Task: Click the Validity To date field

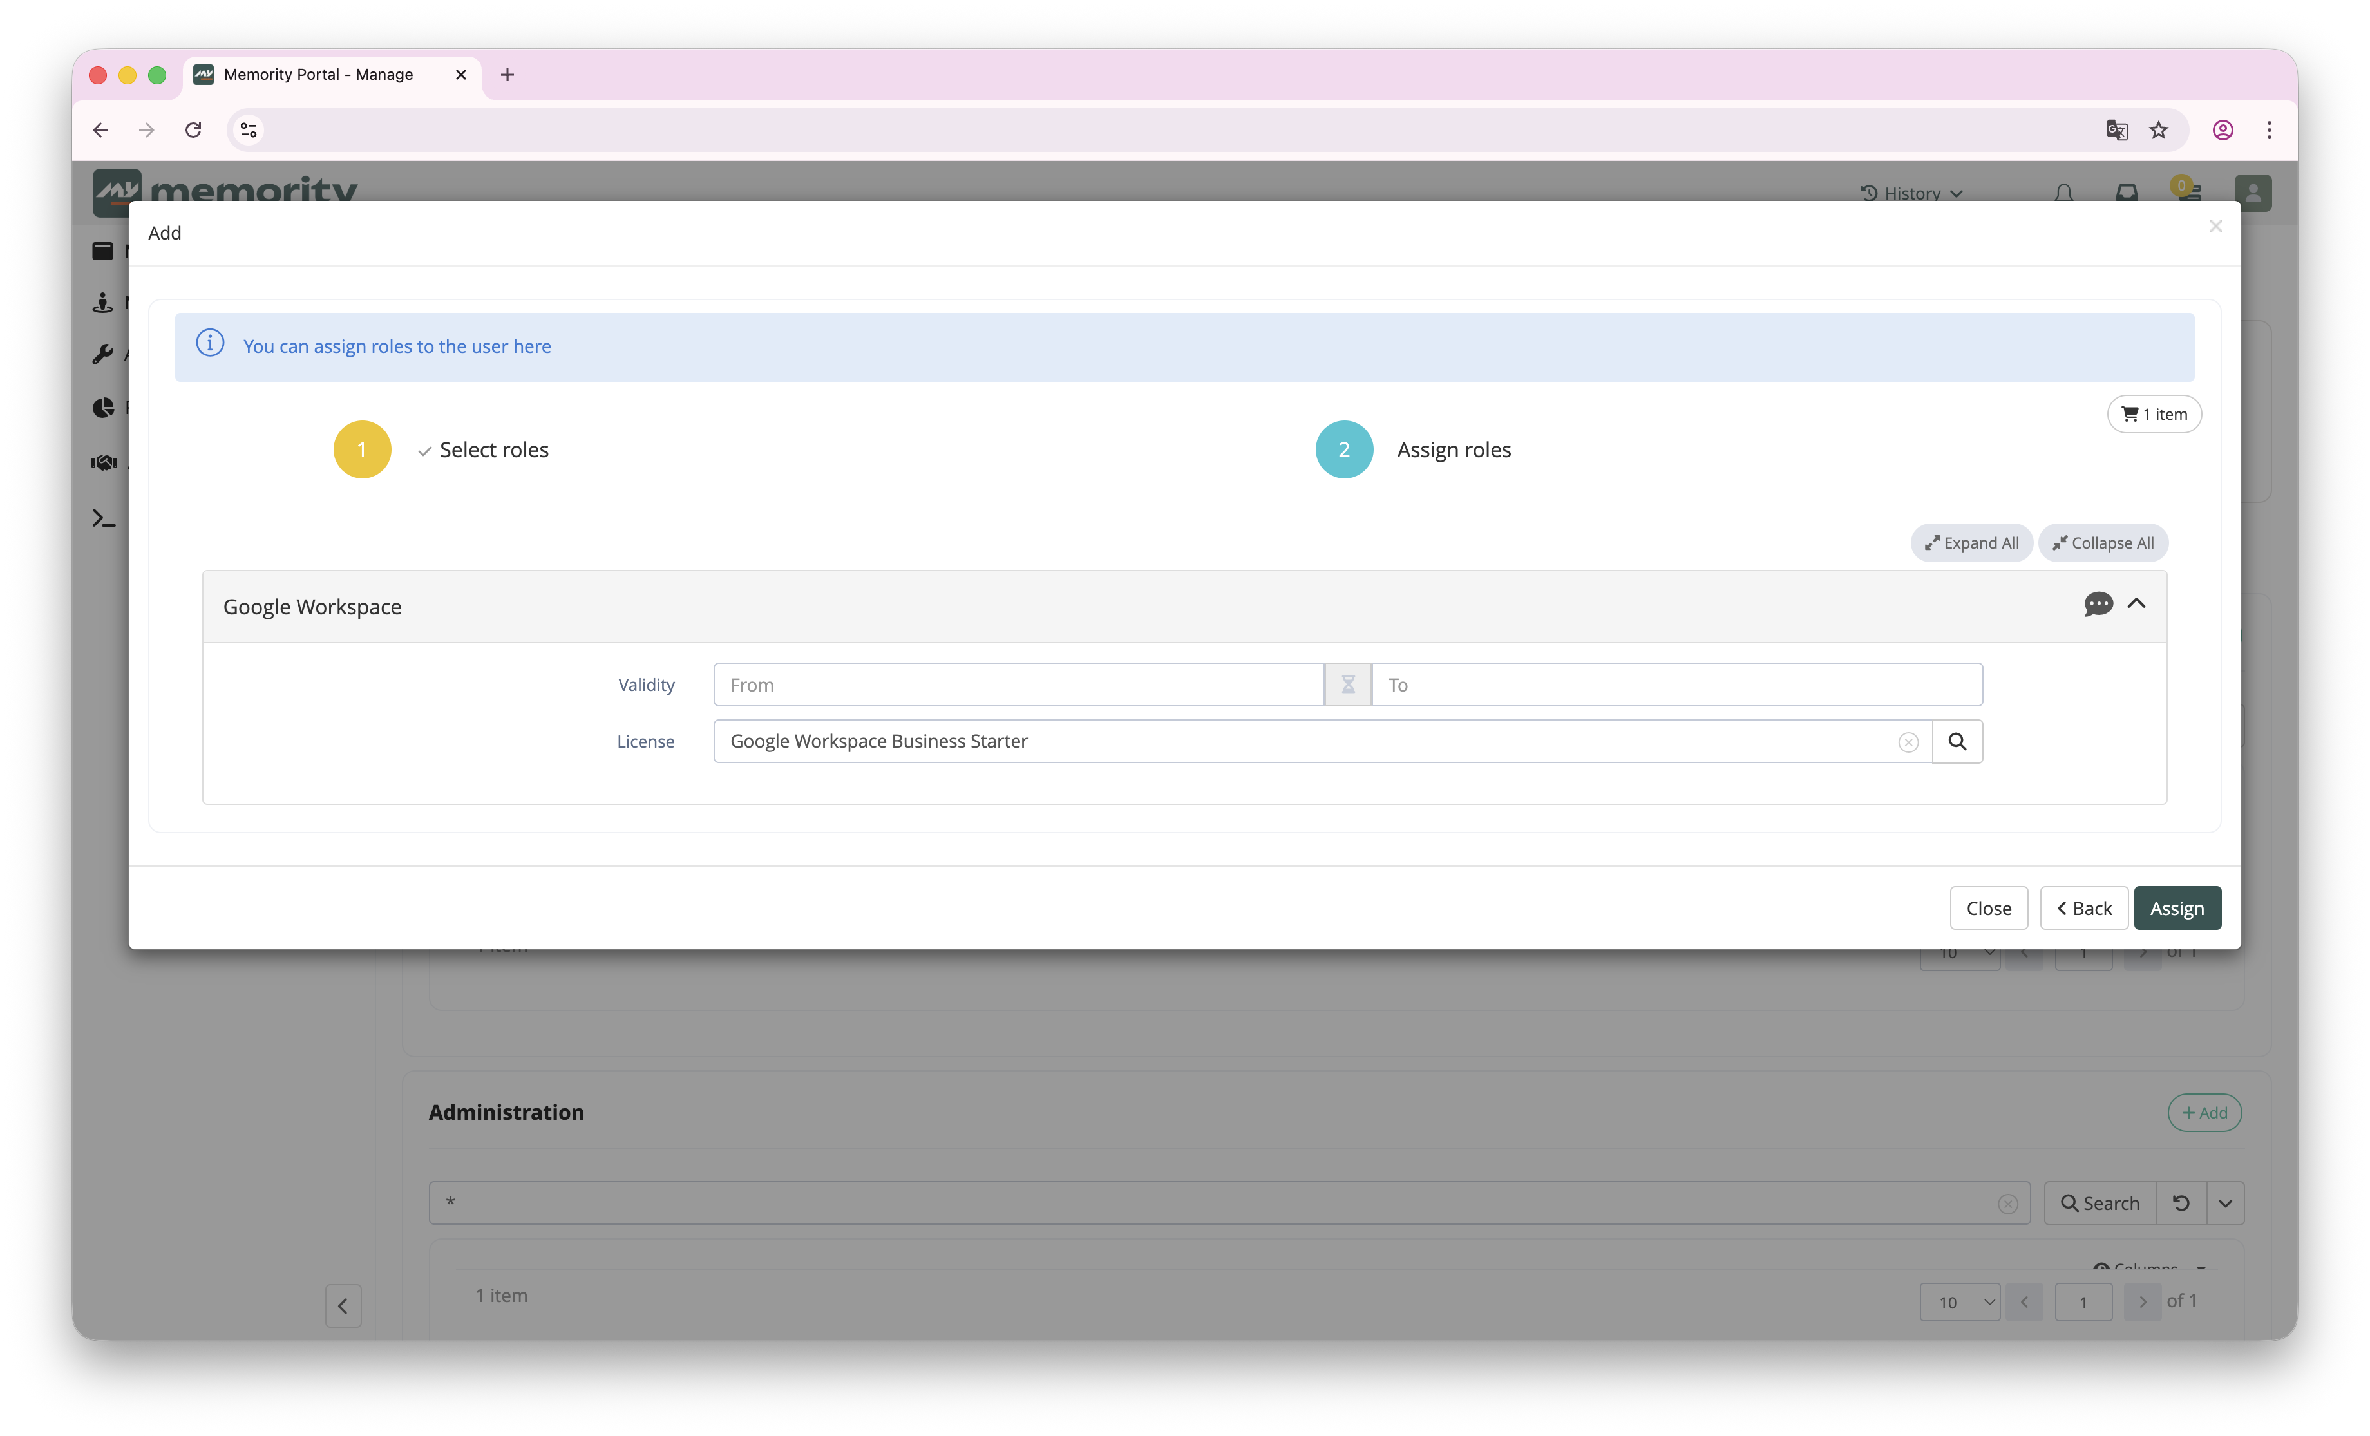Action: point(1676,684)
